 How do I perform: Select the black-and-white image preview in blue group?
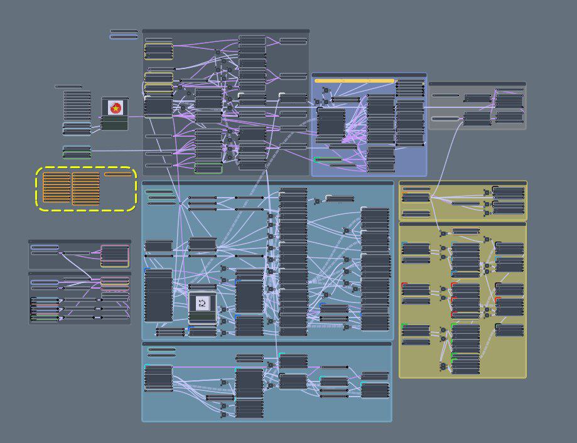[x=202, y=303]
